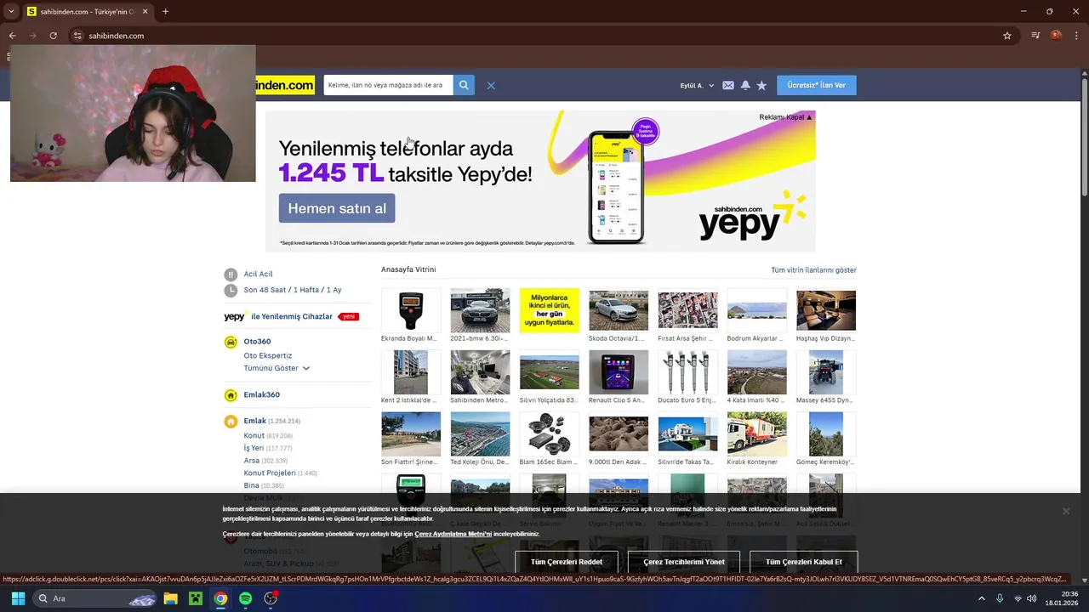Switch to Chrome in taskbar
The image size is (1089, 612).
tap(220, 598)
